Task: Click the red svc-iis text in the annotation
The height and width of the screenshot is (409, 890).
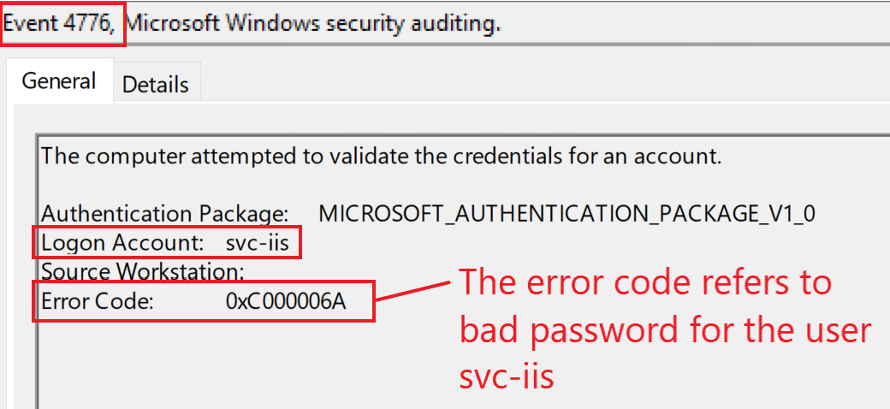Action: click(507, 376)
